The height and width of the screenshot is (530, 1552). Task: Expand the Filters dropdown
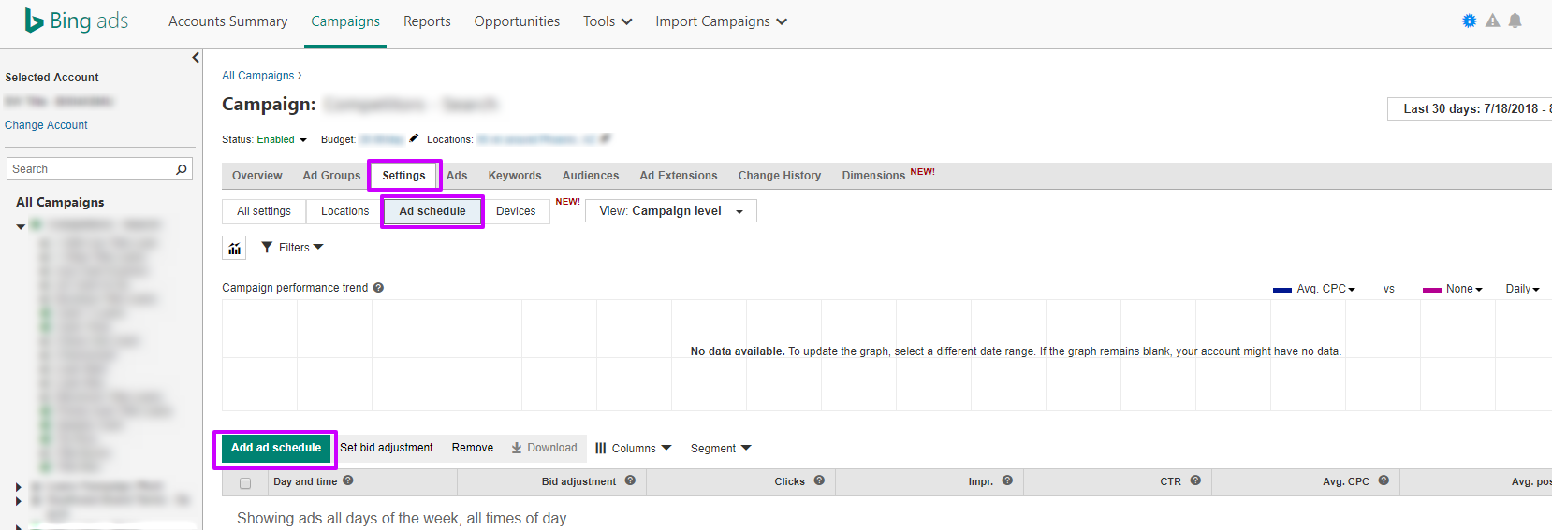pos(292,248)
